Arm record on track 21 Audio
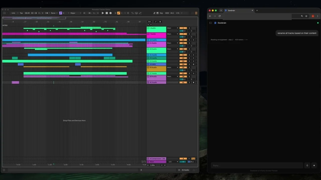 pyautogui.click(x=193, y=55)
